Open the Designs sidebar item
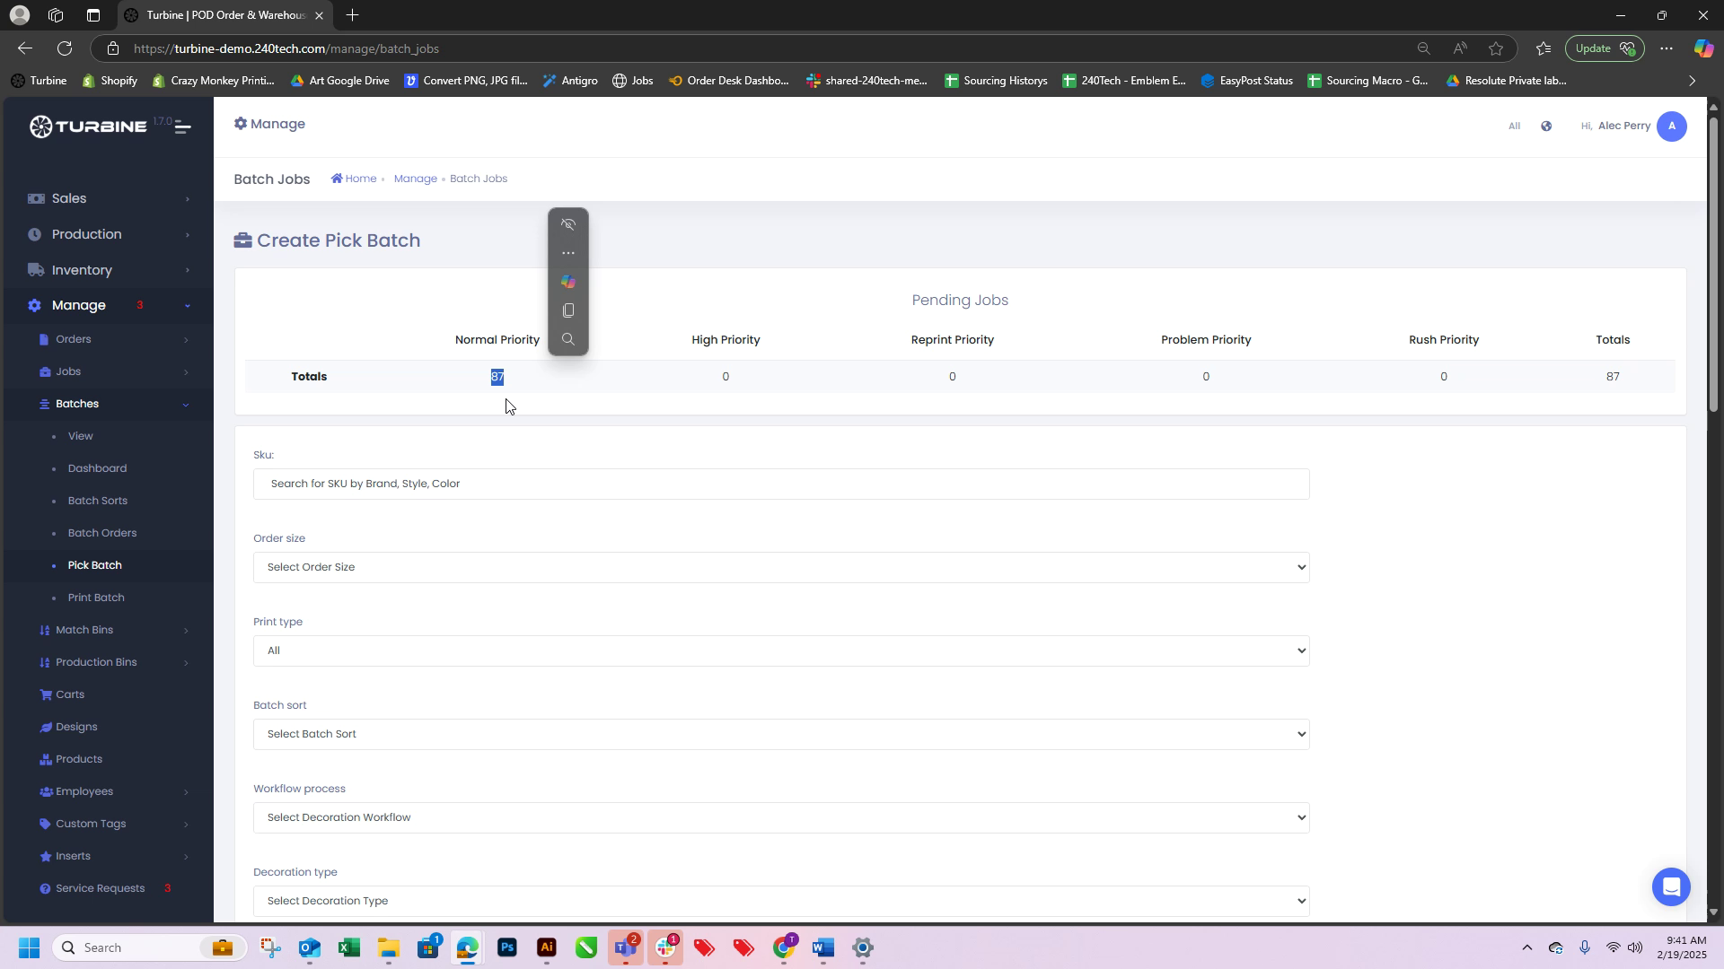This screenshot has height=969, width=1724. (76, 727)
